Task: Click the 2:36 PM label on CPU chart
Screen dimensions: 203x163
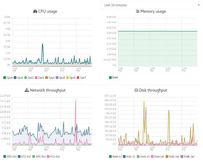Action: (x=15, y=69)
